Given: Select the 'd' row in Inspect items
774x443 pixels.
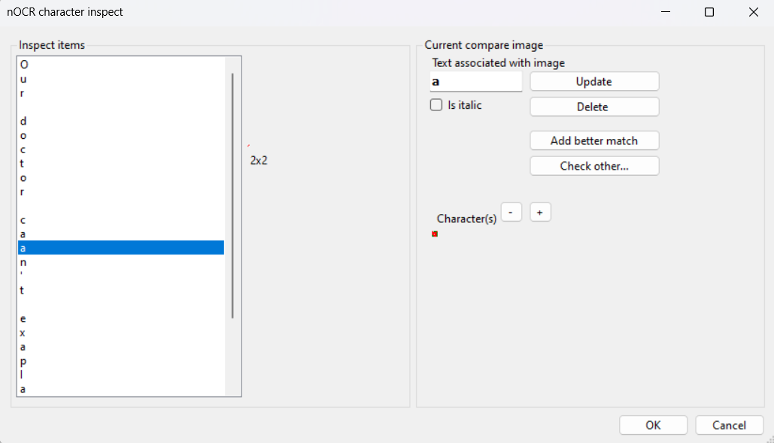Looking at the screenshot, I should click(121, 121).
